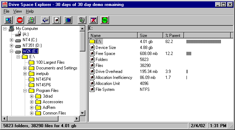Viewport: 235px width, 130px height.
Task: Click the Free Space row icon
Action: coord(92,54)
